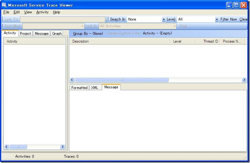Switch to the Project tab

(x=25, y=34)
